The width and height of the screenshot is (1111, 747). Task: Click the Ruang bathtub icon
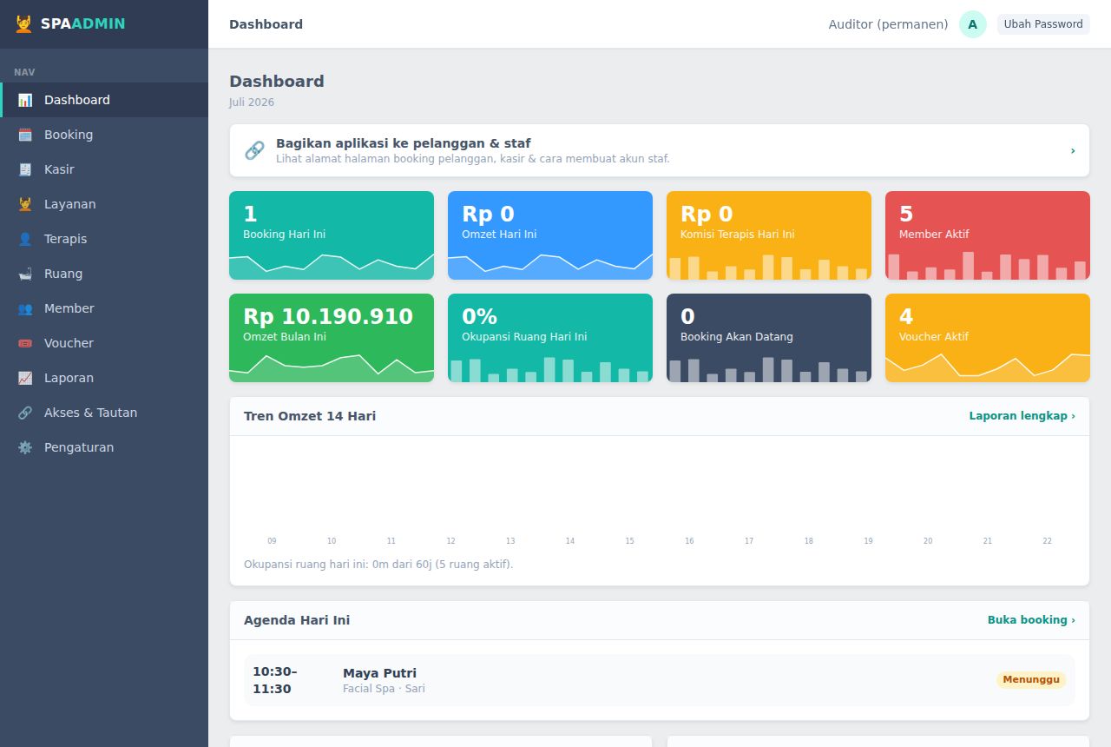point(25,274)
